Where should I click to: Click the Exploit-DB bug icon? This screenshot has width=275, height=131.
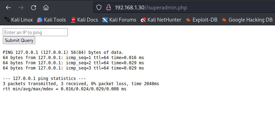click(188, 20)
